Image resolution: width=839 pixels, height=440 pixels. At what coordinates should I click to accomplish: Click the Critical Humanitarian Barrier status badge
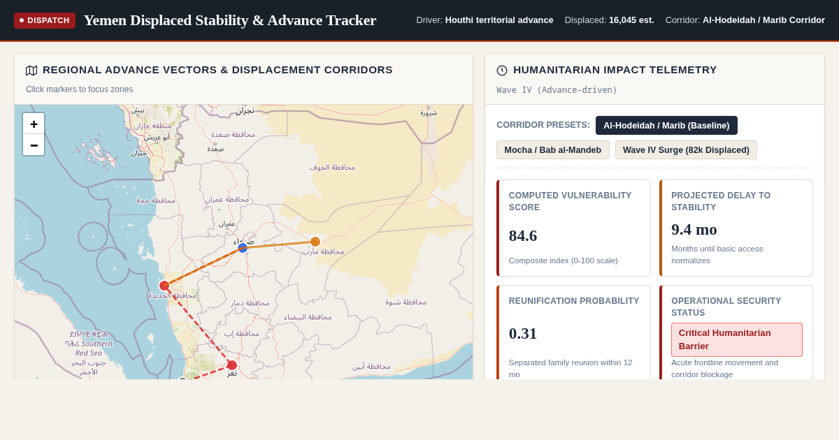(737, 339)
